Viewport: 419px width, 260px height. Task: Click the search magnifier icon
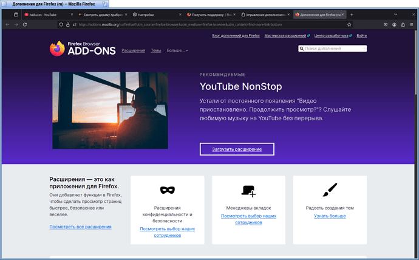[x=302, y=49]
